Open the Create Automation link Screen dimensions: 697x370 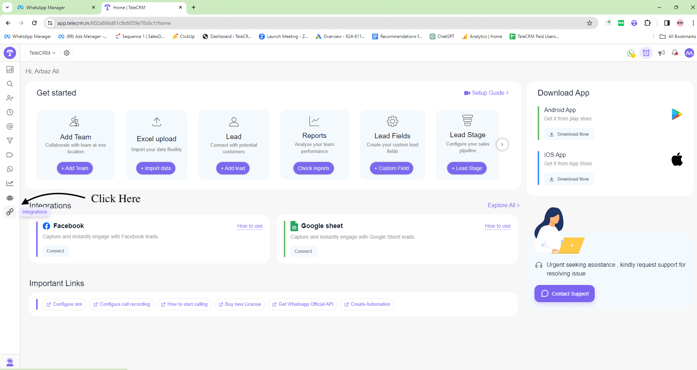tap(367, 304)
